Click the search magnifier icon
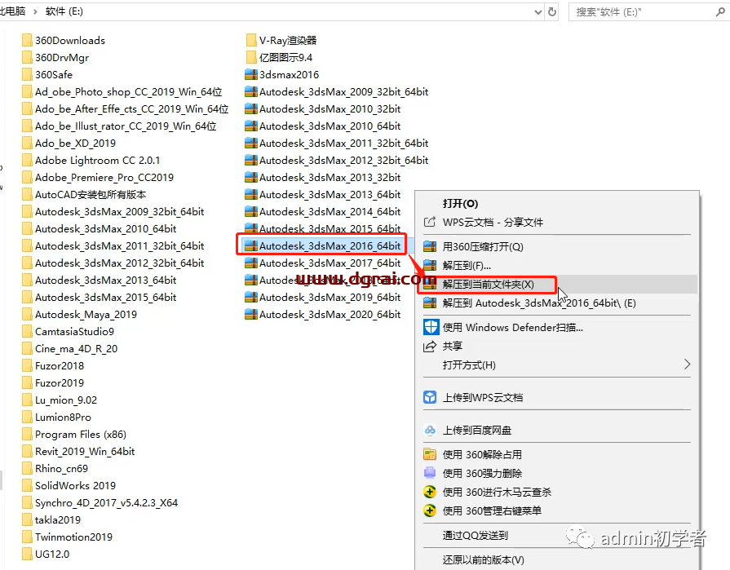The width and height of the screenshot is (730, 570). 719,12
